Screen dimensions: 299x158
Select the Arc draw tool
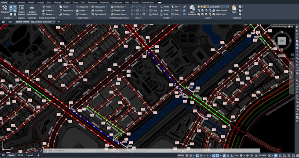point(138,7)
